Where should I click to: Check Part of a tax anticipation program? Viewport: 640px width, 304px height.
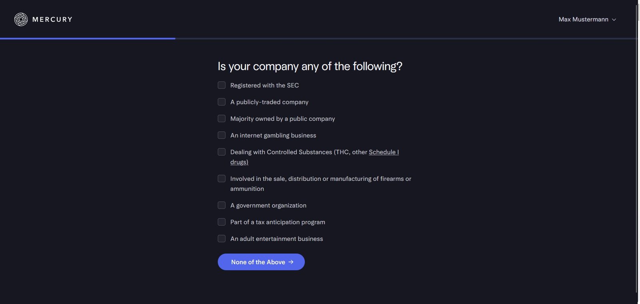(222, 222)
